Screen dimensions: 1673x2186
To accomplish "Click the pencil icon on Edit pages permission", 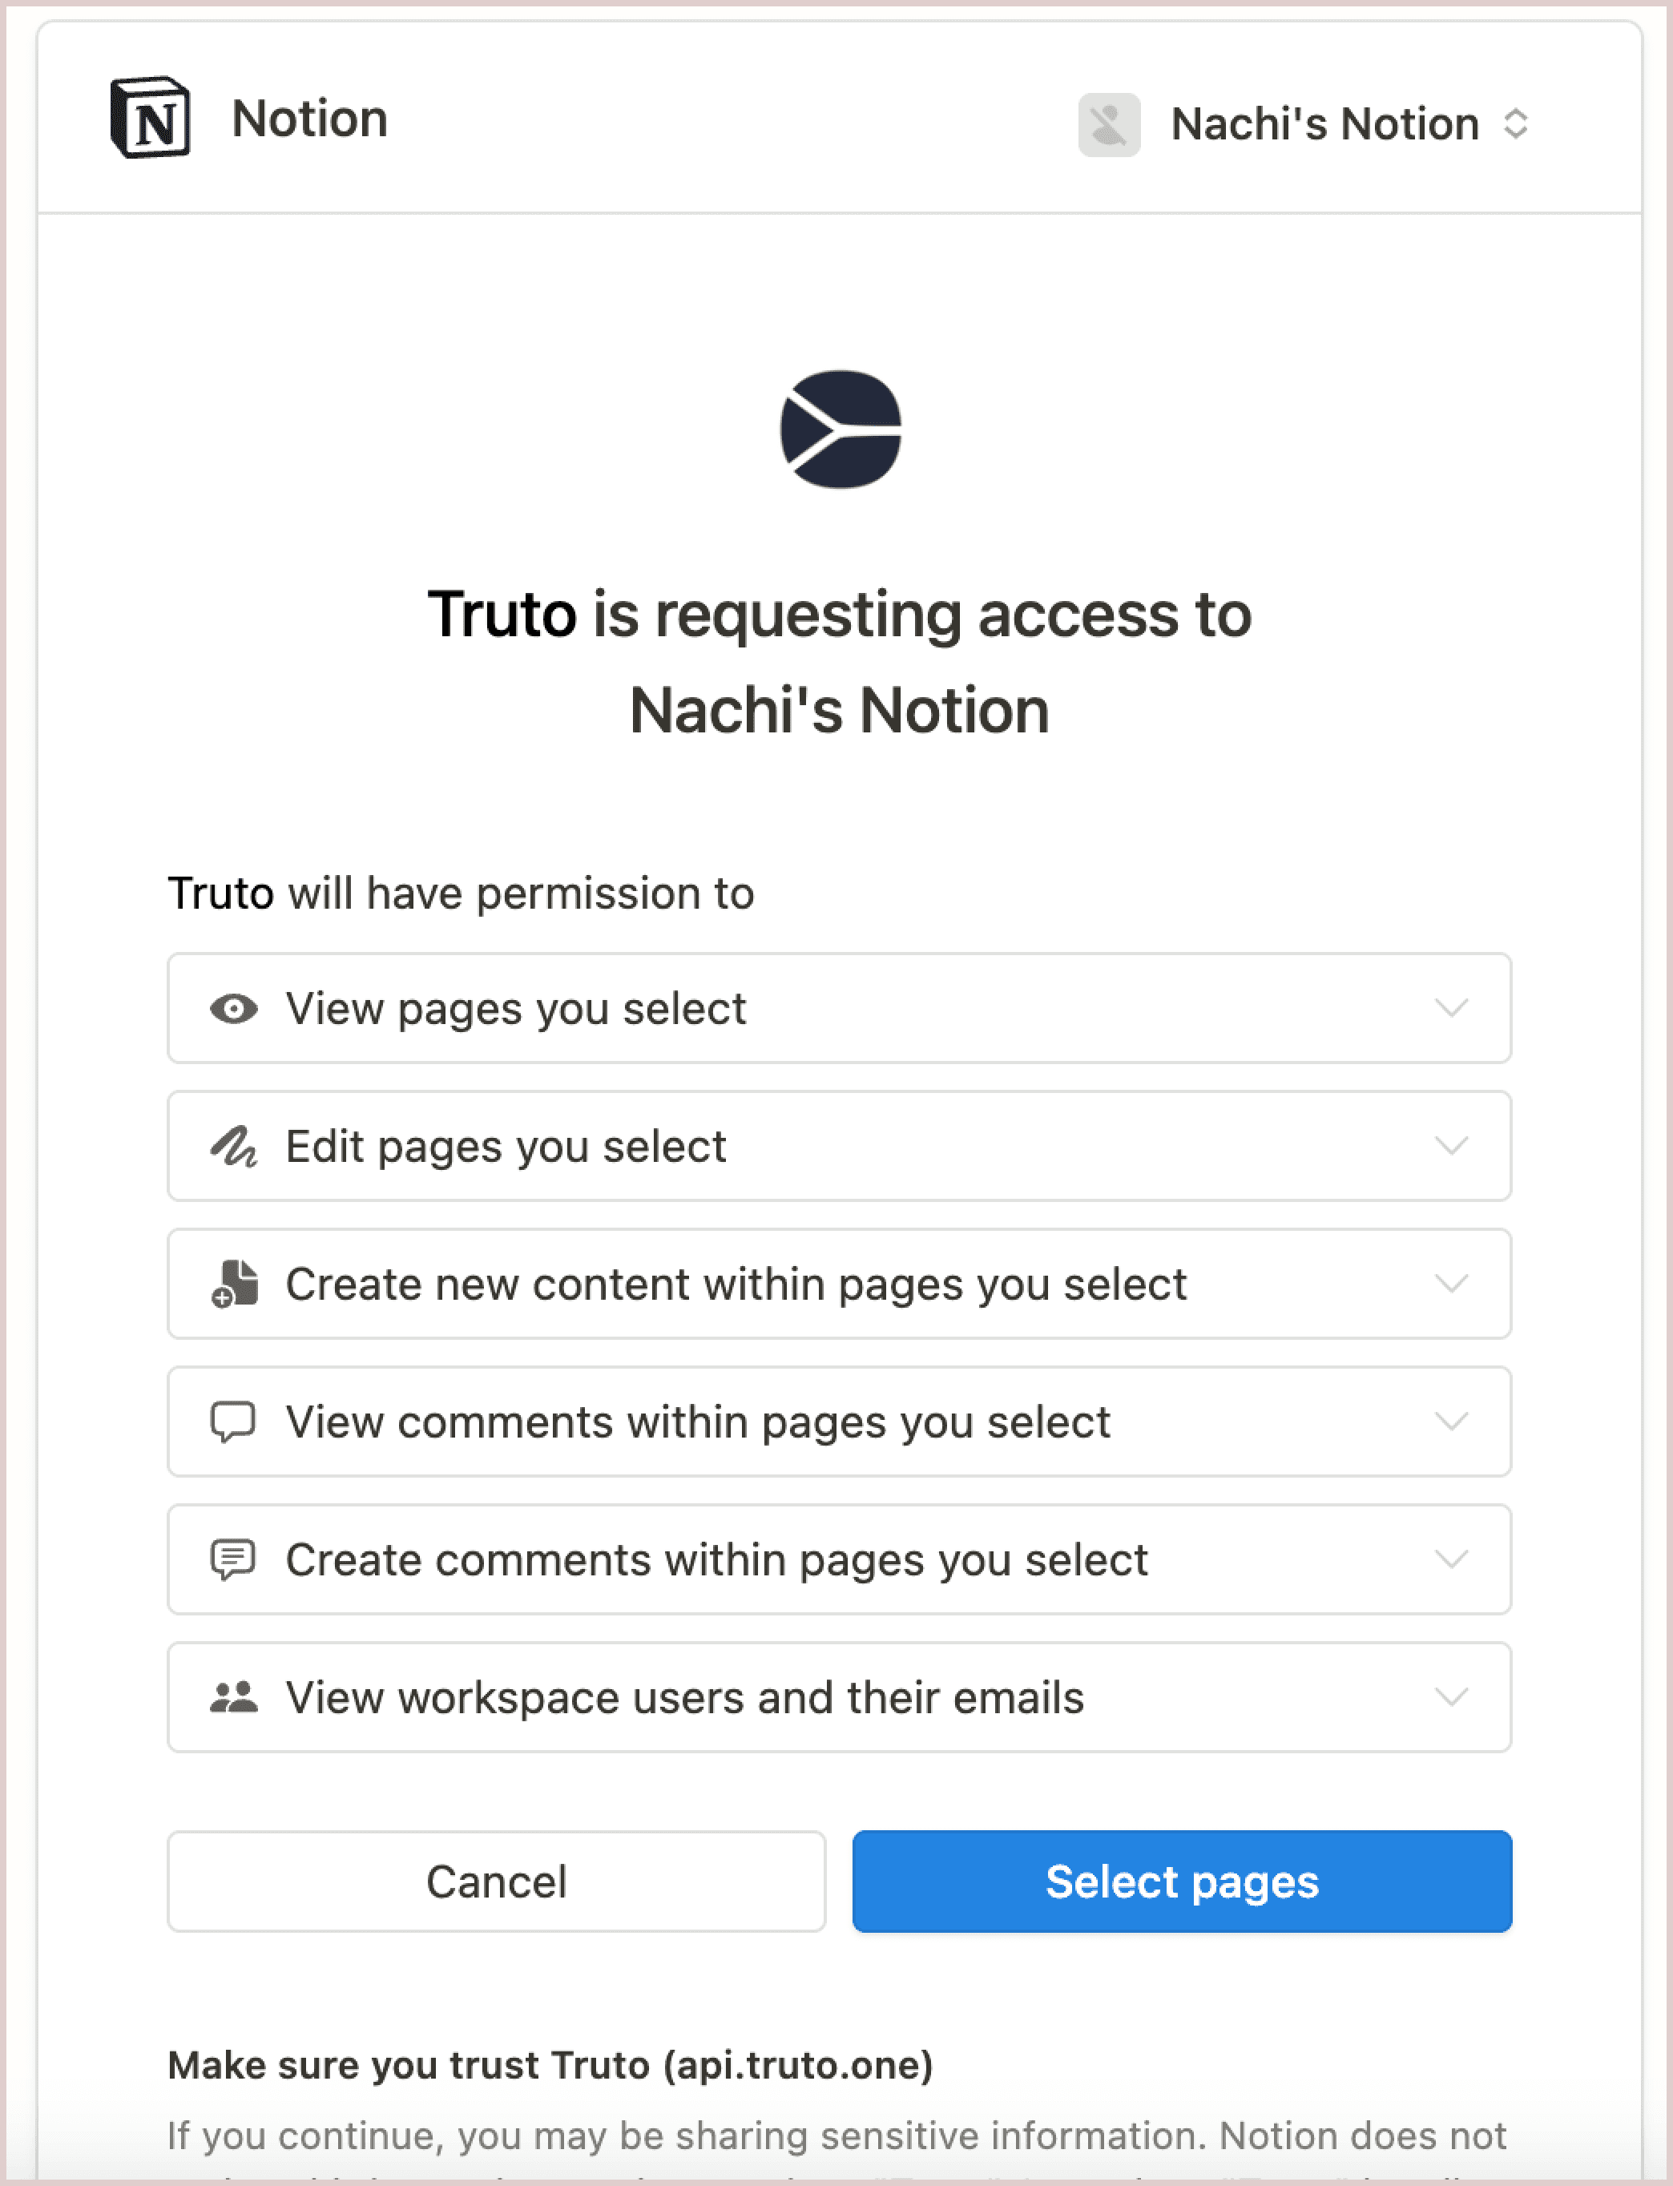I will tap(232, 1146).
